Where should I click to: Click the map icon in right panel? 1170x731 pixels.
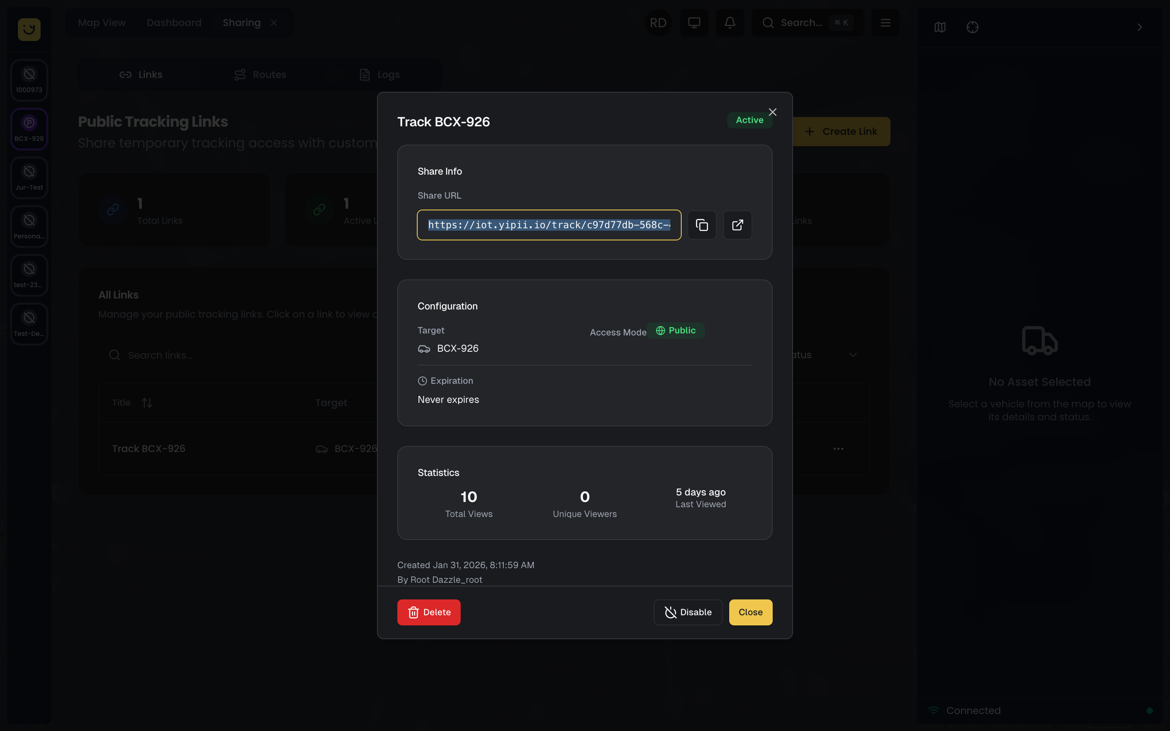(940, 27)
